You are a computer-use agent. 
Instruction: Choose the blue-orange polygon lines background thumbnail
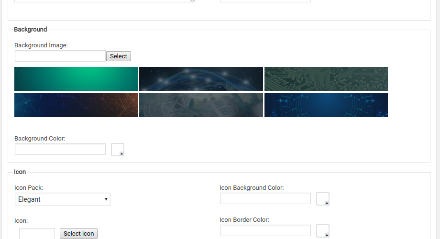(76, 105)
